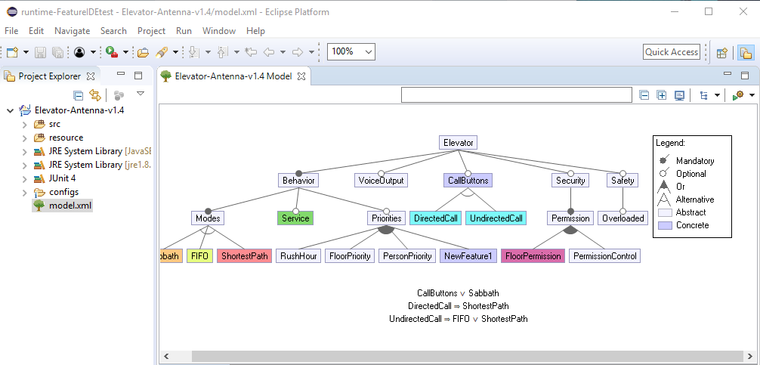Select the green Service feature box
760x365 pixels.
[295, 218]
